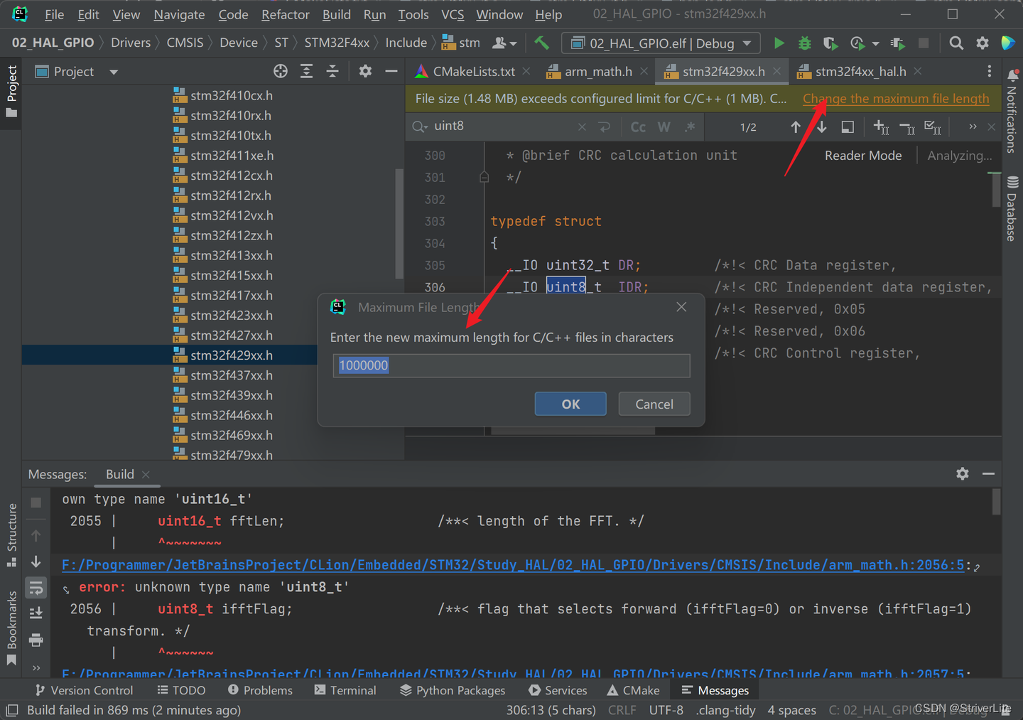Select stm32f437xx.h in Project tree

click(x=232, y=375)
